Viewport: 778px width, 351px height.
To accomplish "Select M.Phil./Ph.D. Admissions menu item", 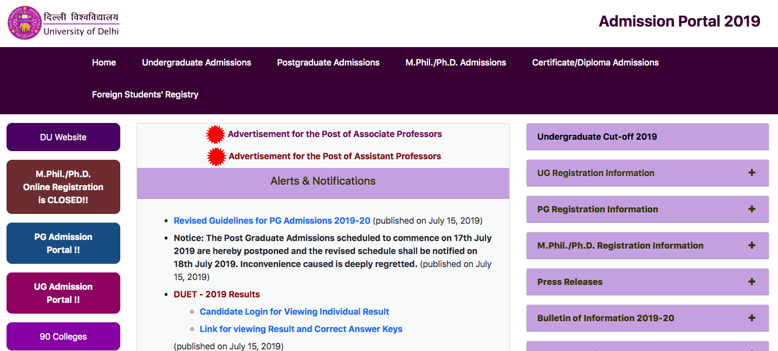I will coord(456,63).
